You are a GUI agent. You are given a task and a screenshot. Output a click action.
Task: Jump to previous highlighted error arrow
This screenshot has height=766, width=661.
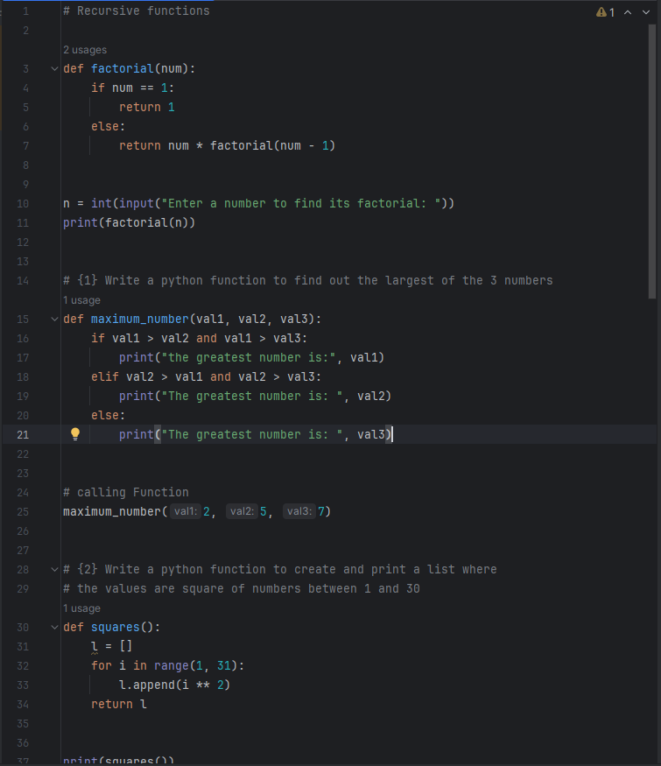point(628,12)
